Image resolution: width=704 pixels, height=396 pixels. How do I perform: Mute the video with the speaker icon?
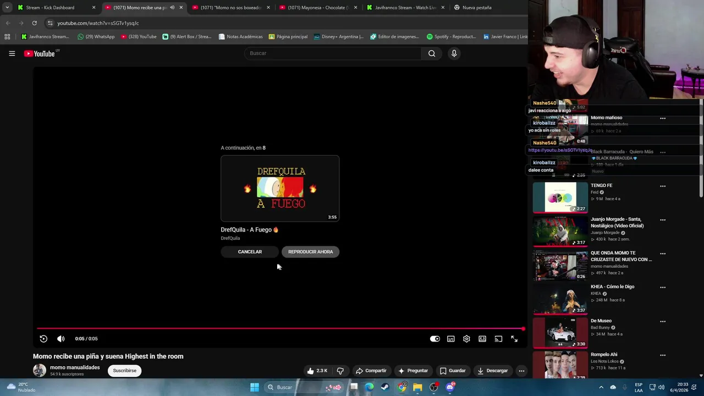(x=61, y=339)
